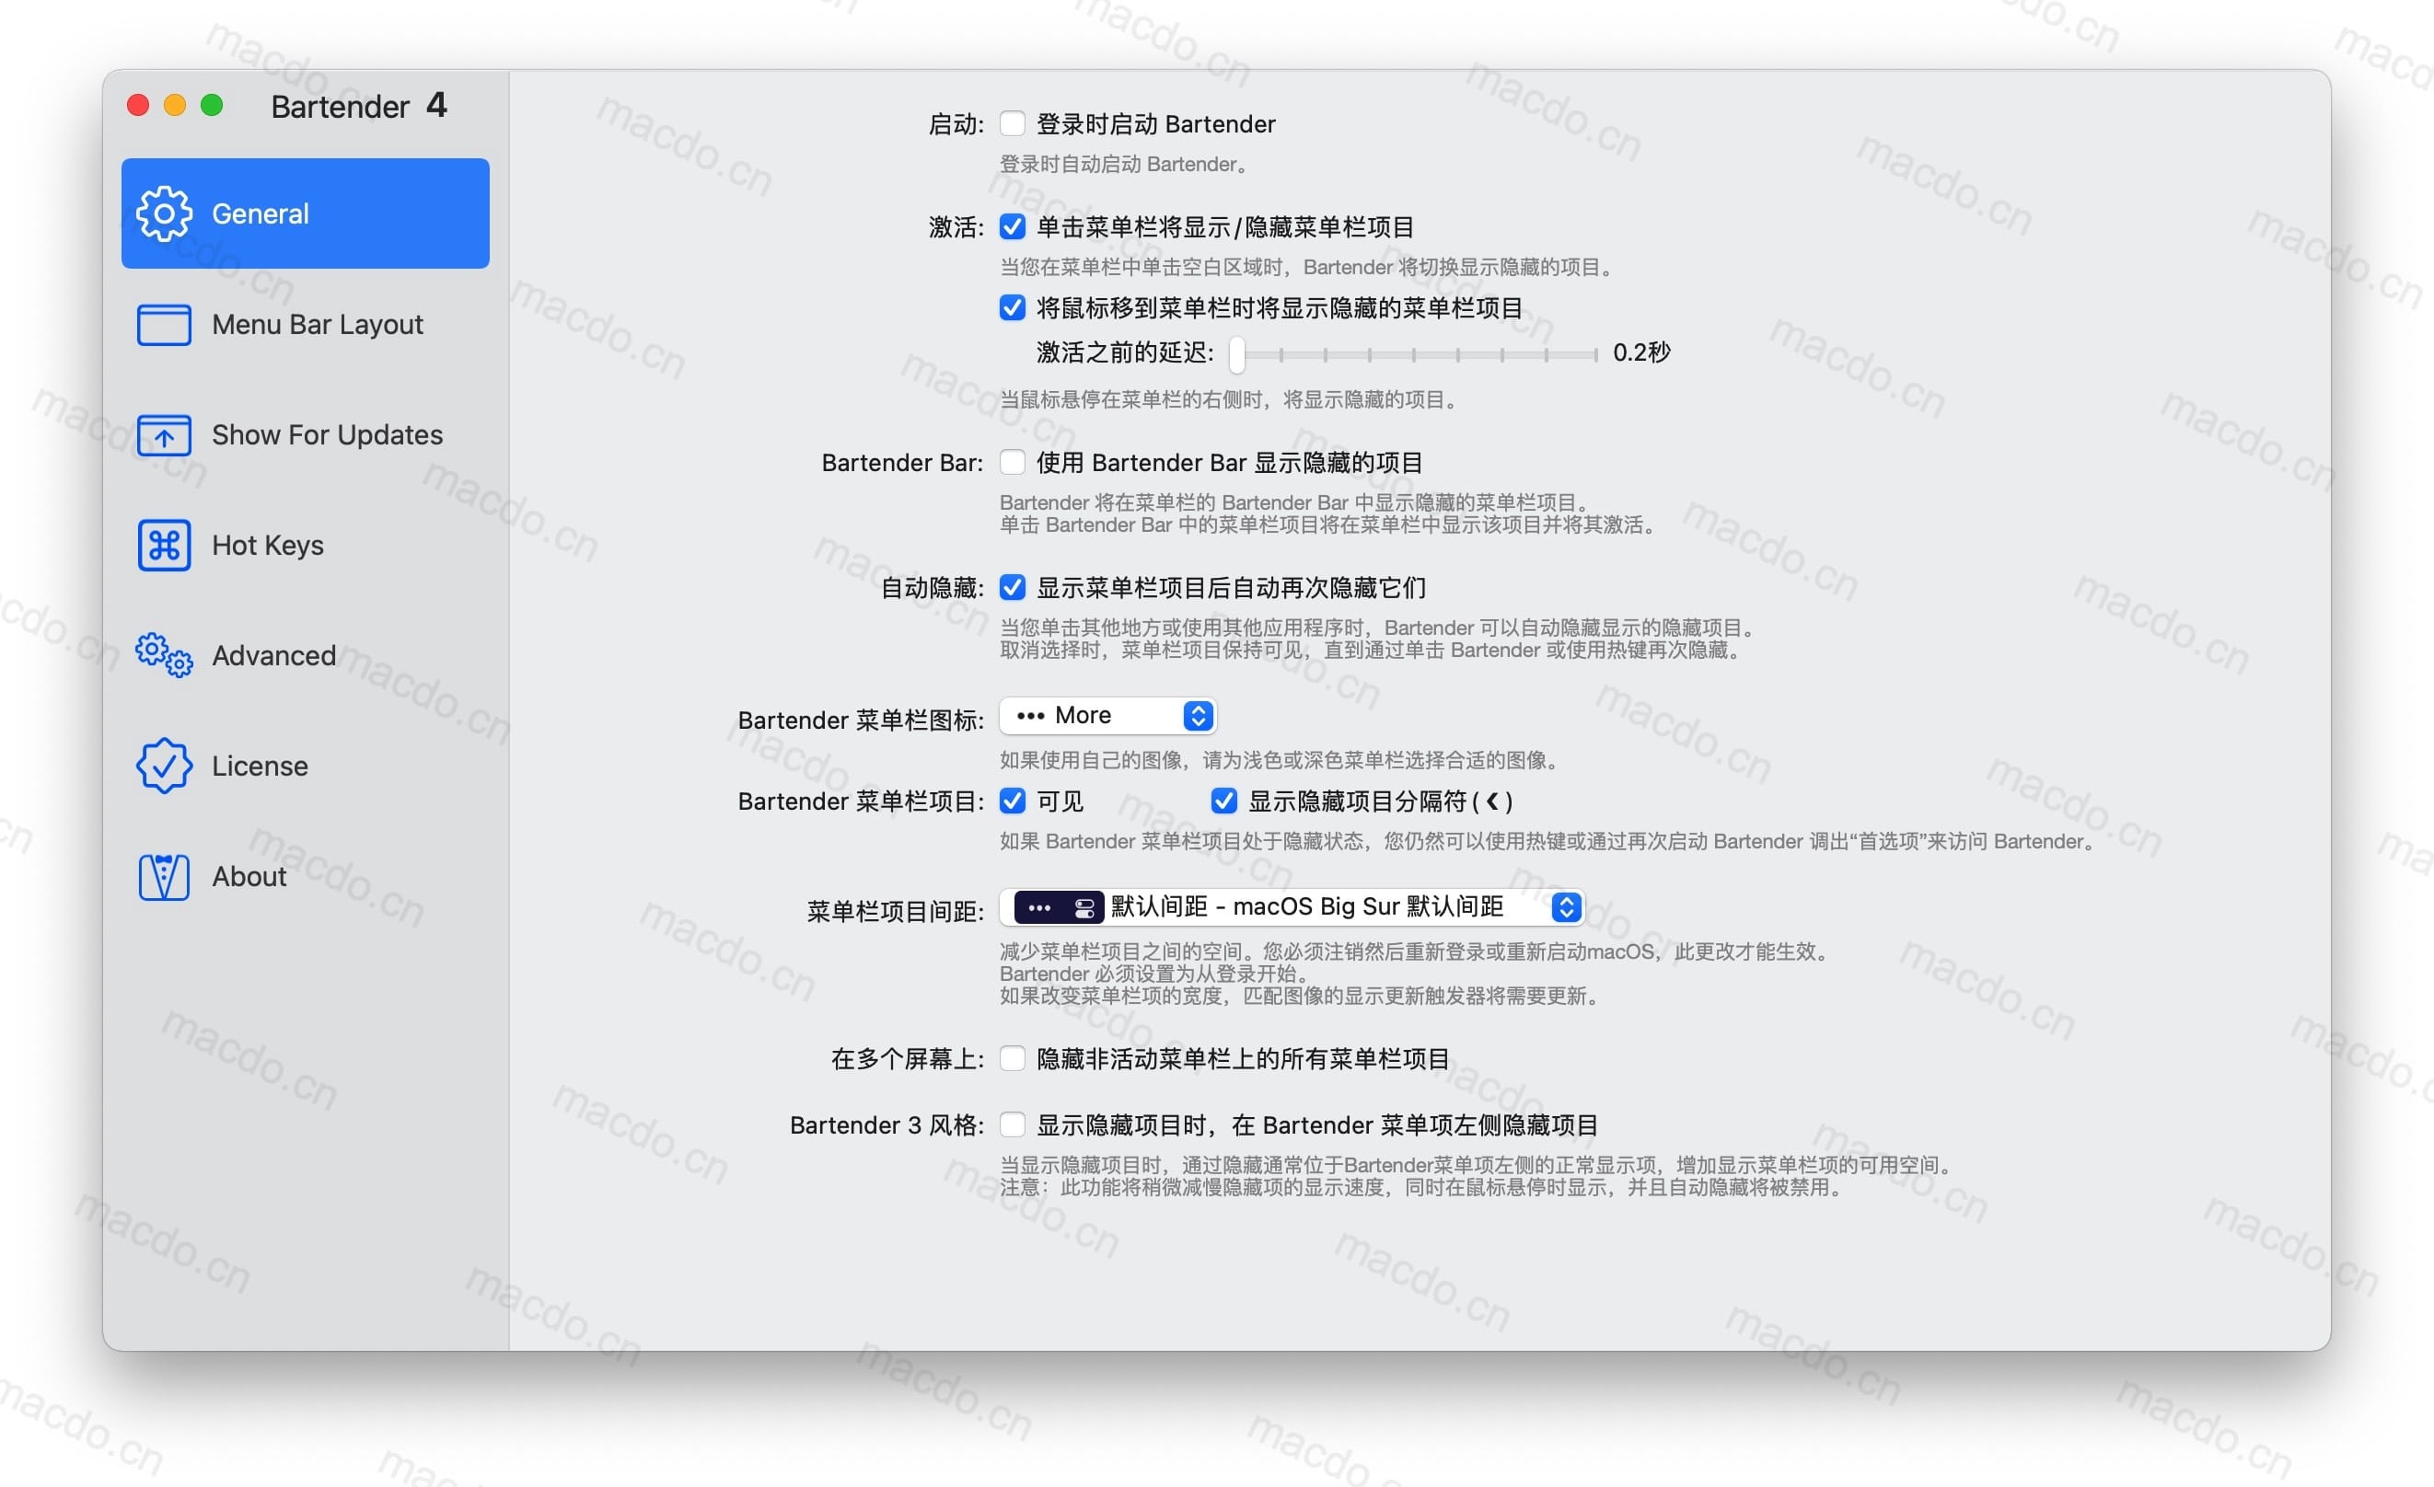
Task: Minimize the window with yellow button
Action: pyautogui.click(x=175, y=105)
